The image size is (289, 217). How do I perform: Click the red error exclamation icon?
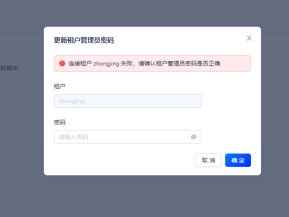click(x=62, y=63)
